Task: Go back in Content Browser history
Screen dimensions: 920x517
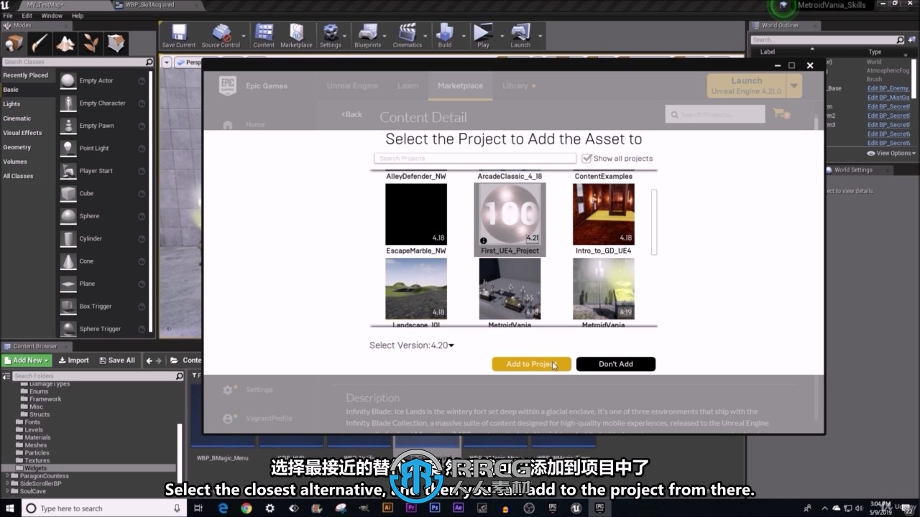Action: point(149,360)
